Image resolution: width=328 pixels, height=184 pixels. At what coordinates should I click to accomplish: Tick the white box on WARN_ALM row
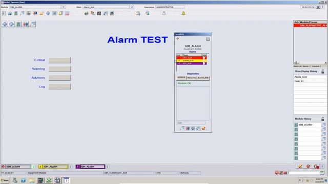204,60
